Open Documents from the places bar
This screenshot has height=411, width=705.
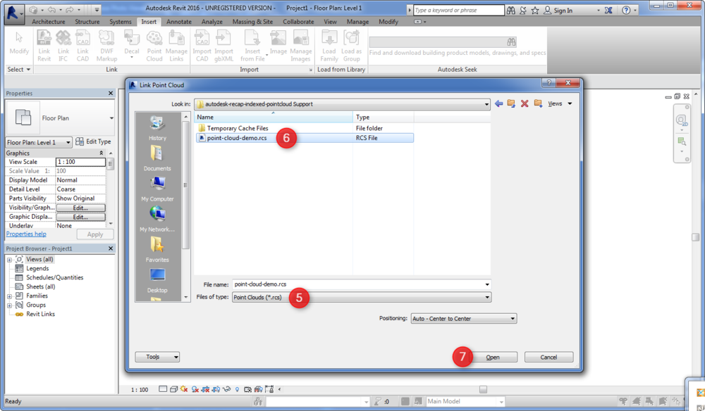click(x=157, y=158)
